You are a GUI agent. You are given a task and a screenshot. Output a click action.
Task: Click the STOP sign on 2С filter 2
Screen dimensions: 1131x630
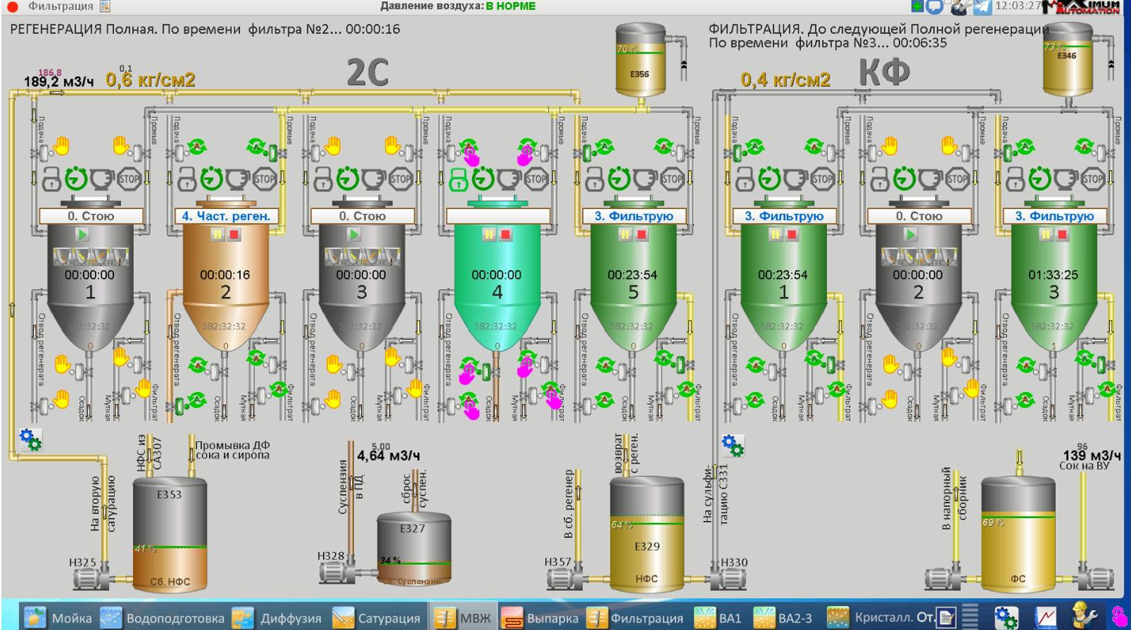(264, 179)
